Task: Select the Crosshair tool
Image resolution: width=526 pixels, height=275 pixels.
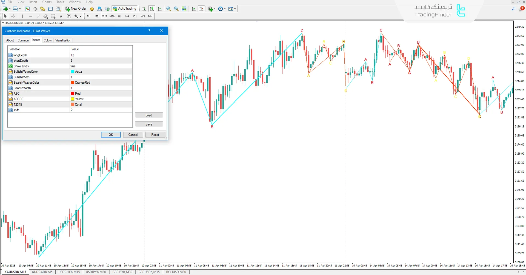Action: (13, 16)
